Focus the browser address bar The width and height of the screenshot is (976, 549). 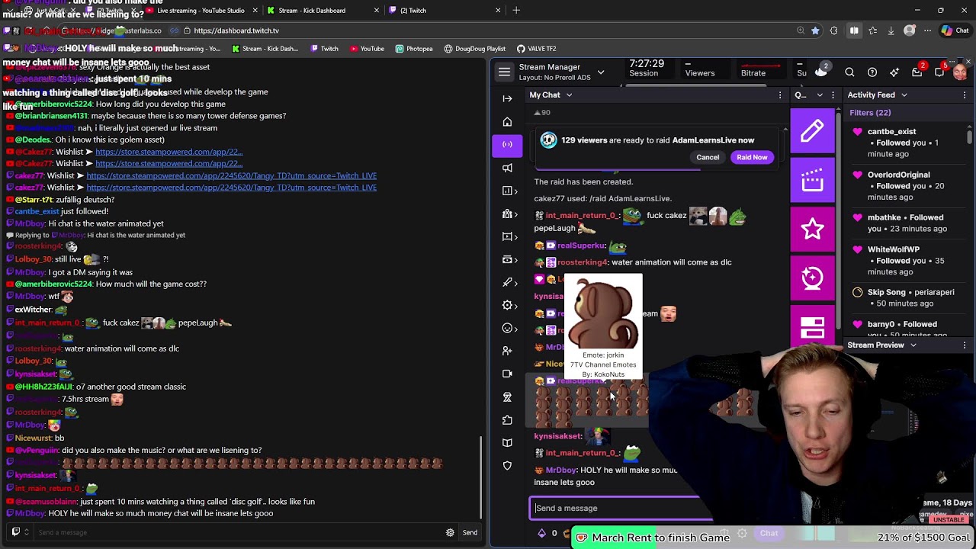pyautogui.click(x=488, y=30)
